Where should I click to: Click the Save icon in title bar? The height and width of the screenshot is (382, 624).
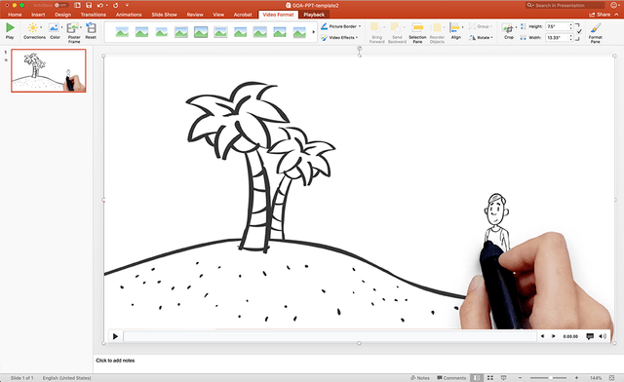pos(89,5)
